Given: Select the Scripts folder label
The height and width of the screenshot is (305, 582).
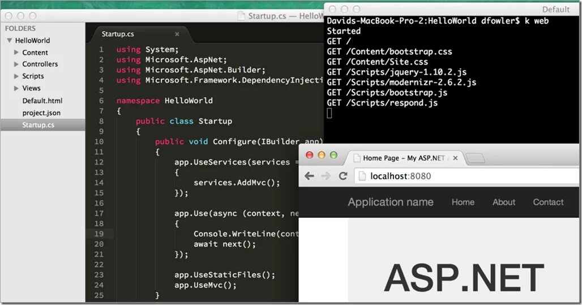Looking at the screenshot, I should (x=33, y=76).
